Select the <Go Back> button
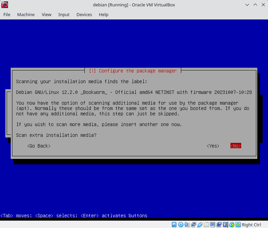The width and height of the screenshot is (268, 228). [39, 146]
